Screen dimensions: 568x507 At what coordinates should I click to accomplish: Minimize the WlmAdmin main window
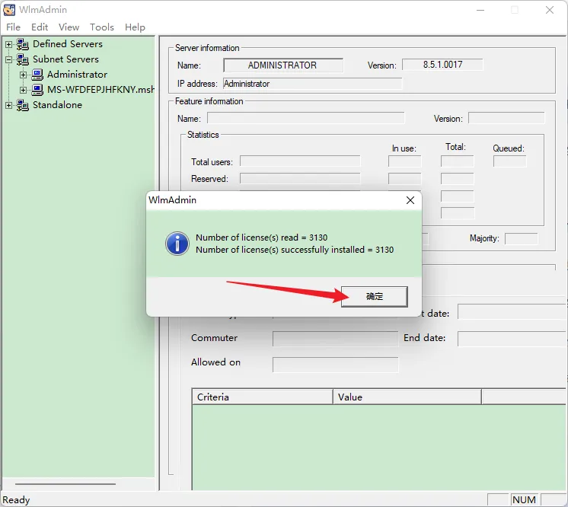(480, 10)
